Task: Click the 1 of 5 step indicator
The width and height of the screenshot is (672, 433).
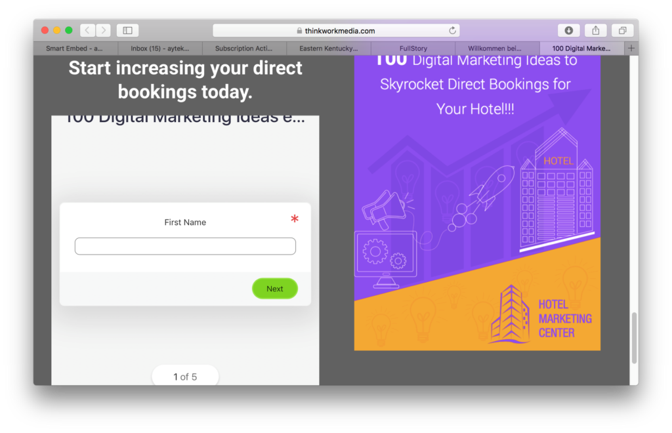Action: (185, 377)
